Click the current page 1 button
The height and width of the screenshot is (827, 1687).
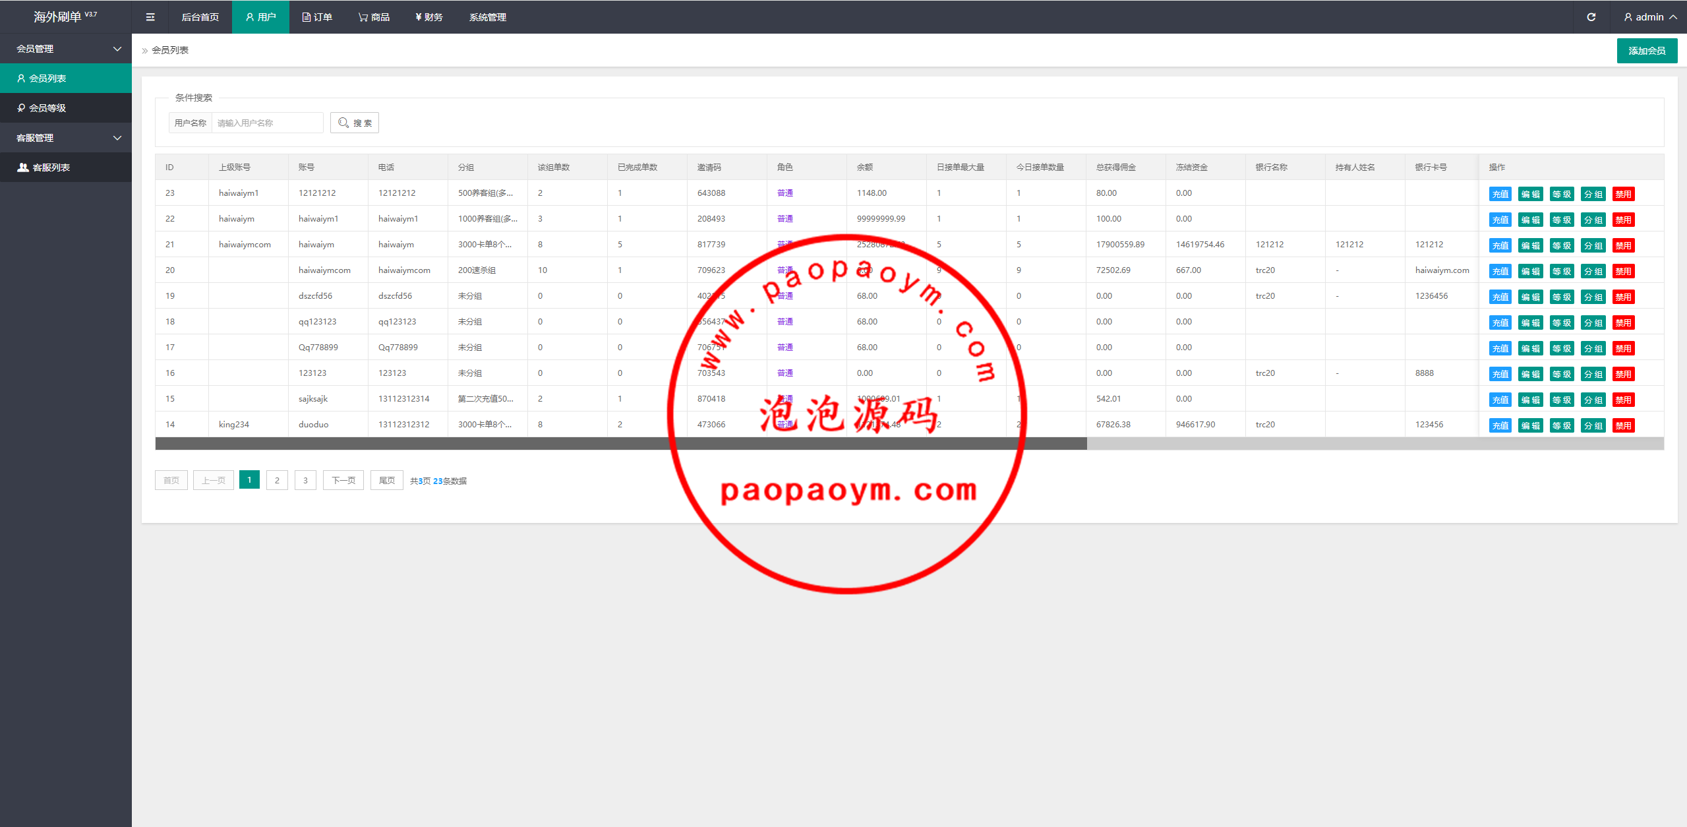[x=249, y=480]
